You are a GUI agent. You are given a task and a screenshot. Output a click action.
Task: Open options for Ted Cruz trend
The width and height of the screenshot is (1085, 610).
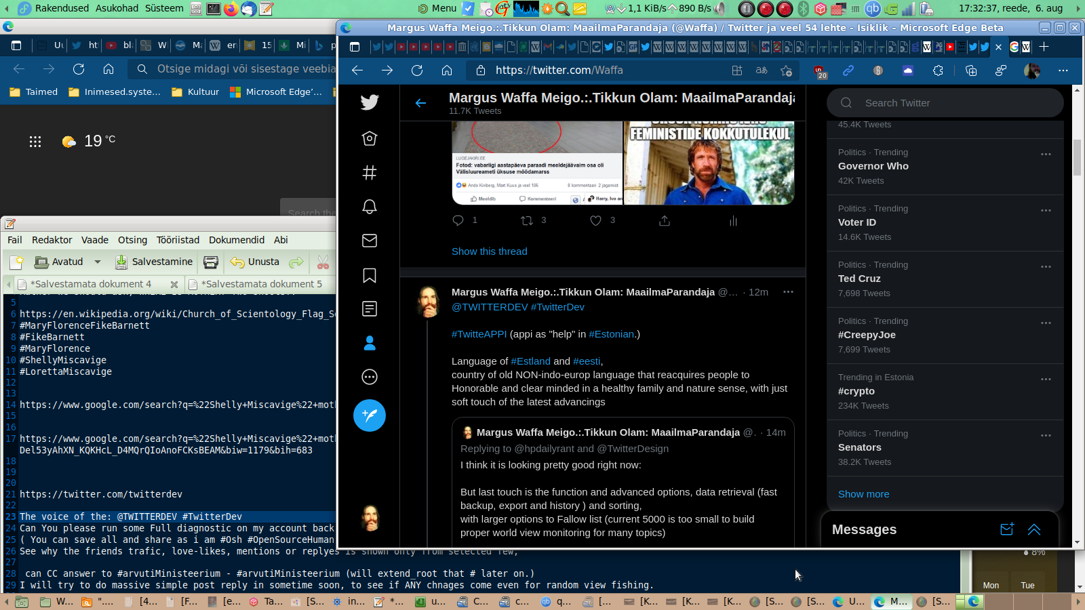pos(1046,266)
